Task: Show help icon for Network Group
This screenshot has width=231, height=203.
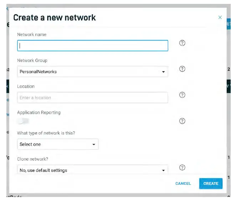Action: pos(182,69)
